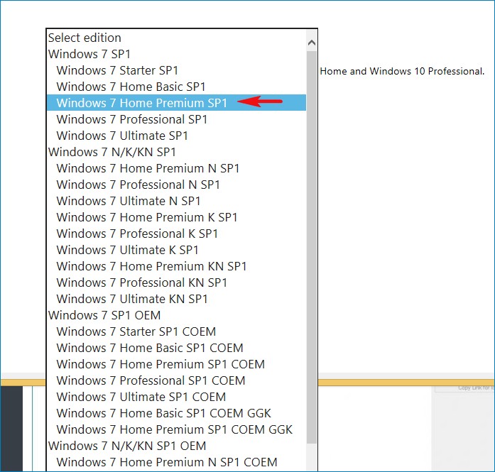Select Windows 7 Professional N SP1

tap(176, 185)
